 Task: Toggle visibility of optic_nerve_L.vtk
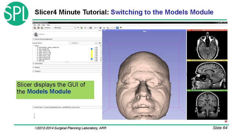(37, 52)
